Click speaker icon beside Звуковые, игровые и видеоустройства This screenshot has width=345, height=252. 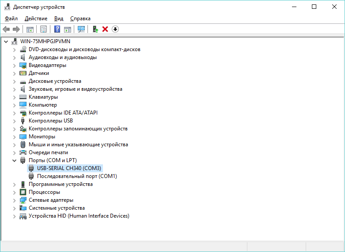tap(23, 89)
